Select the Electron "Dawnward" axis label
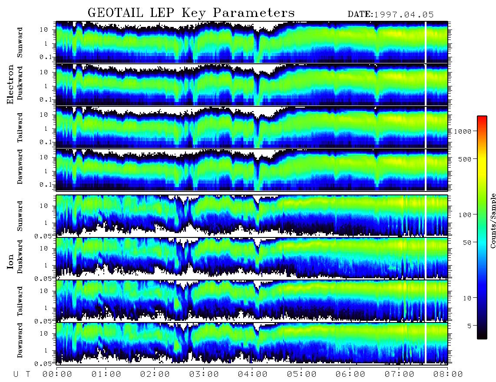Image resolution: width=496 pixels, height=382 pixels. click(x=20, y=167)
